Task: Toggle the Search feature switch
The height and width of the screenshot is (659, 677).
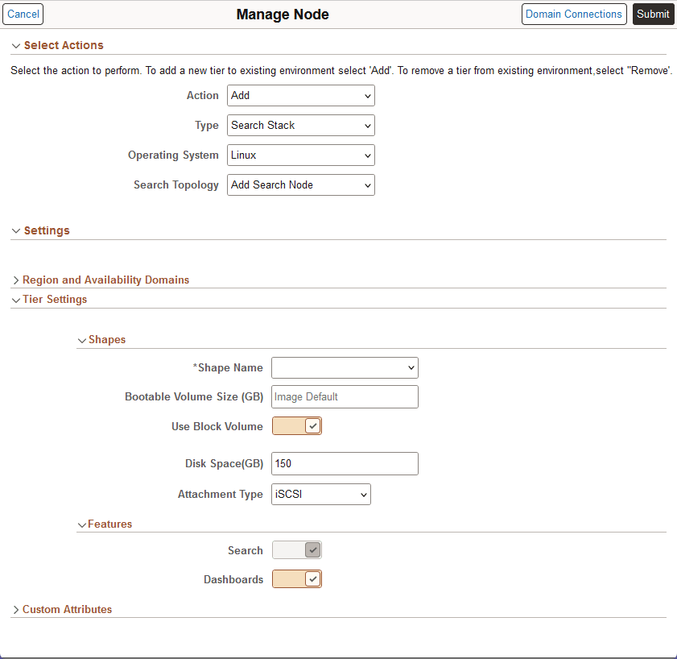Action: click(x=296, y=549)
